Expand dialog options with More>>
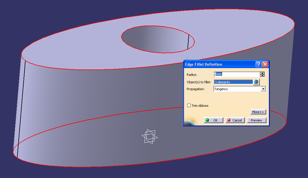The image size is (308, 178). 258,112
